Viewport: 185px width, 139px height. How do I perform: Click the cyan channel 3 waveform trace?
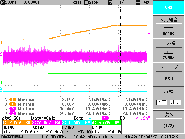pyautogui.click(x=75, y=91)
